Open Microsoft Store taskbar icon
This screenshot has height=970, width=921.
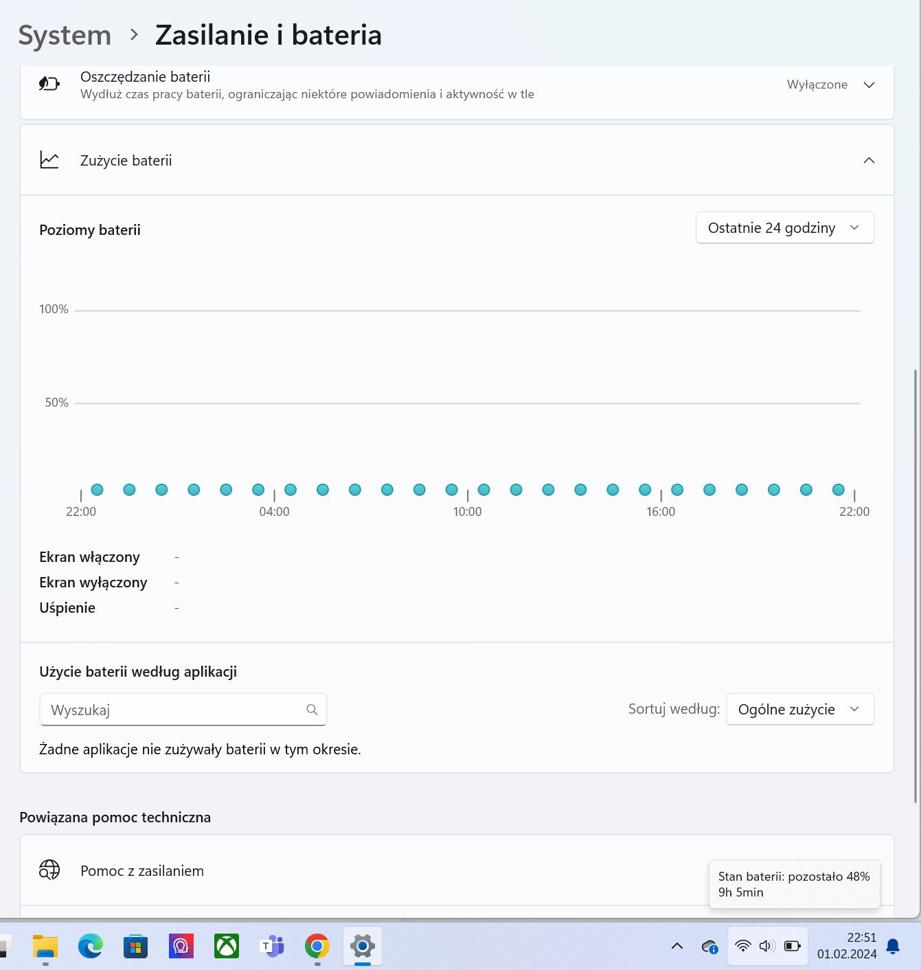click(x=136, y=947)
